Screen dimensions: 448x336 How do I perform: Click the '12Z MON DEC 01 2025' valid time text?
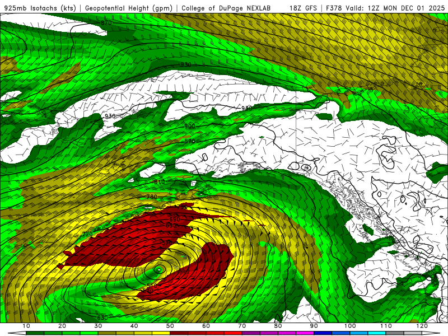(406, 8)
